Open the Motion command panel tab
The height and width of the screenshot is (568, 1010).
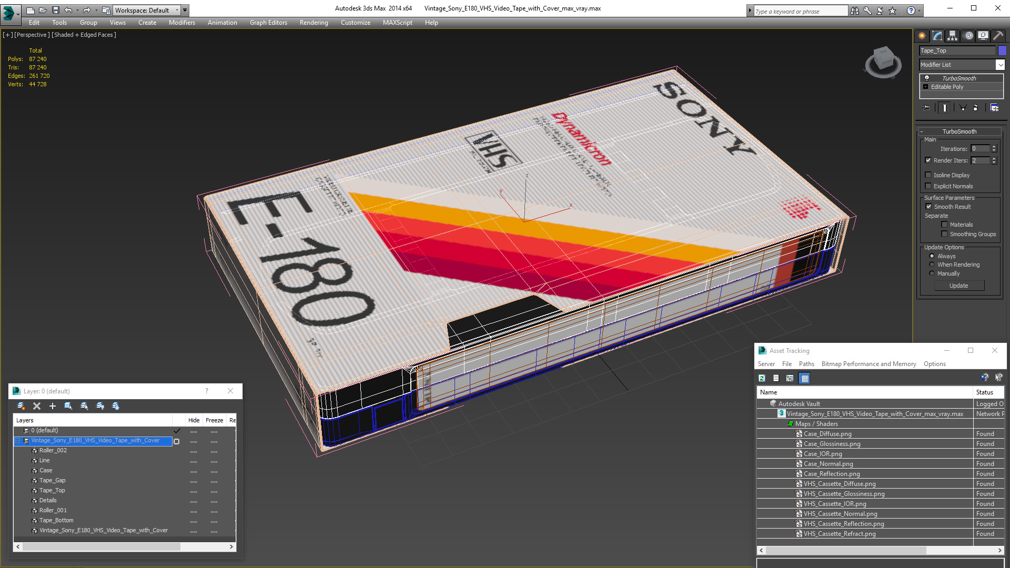(x=968, y=36)
